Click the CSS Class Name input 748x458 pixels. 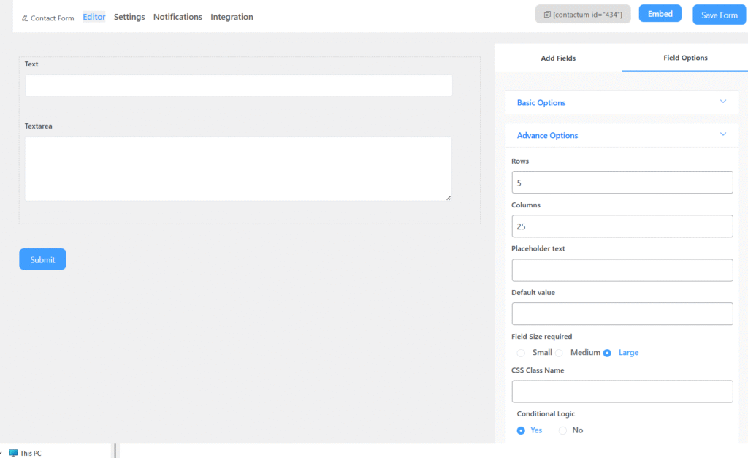[622, 392]
